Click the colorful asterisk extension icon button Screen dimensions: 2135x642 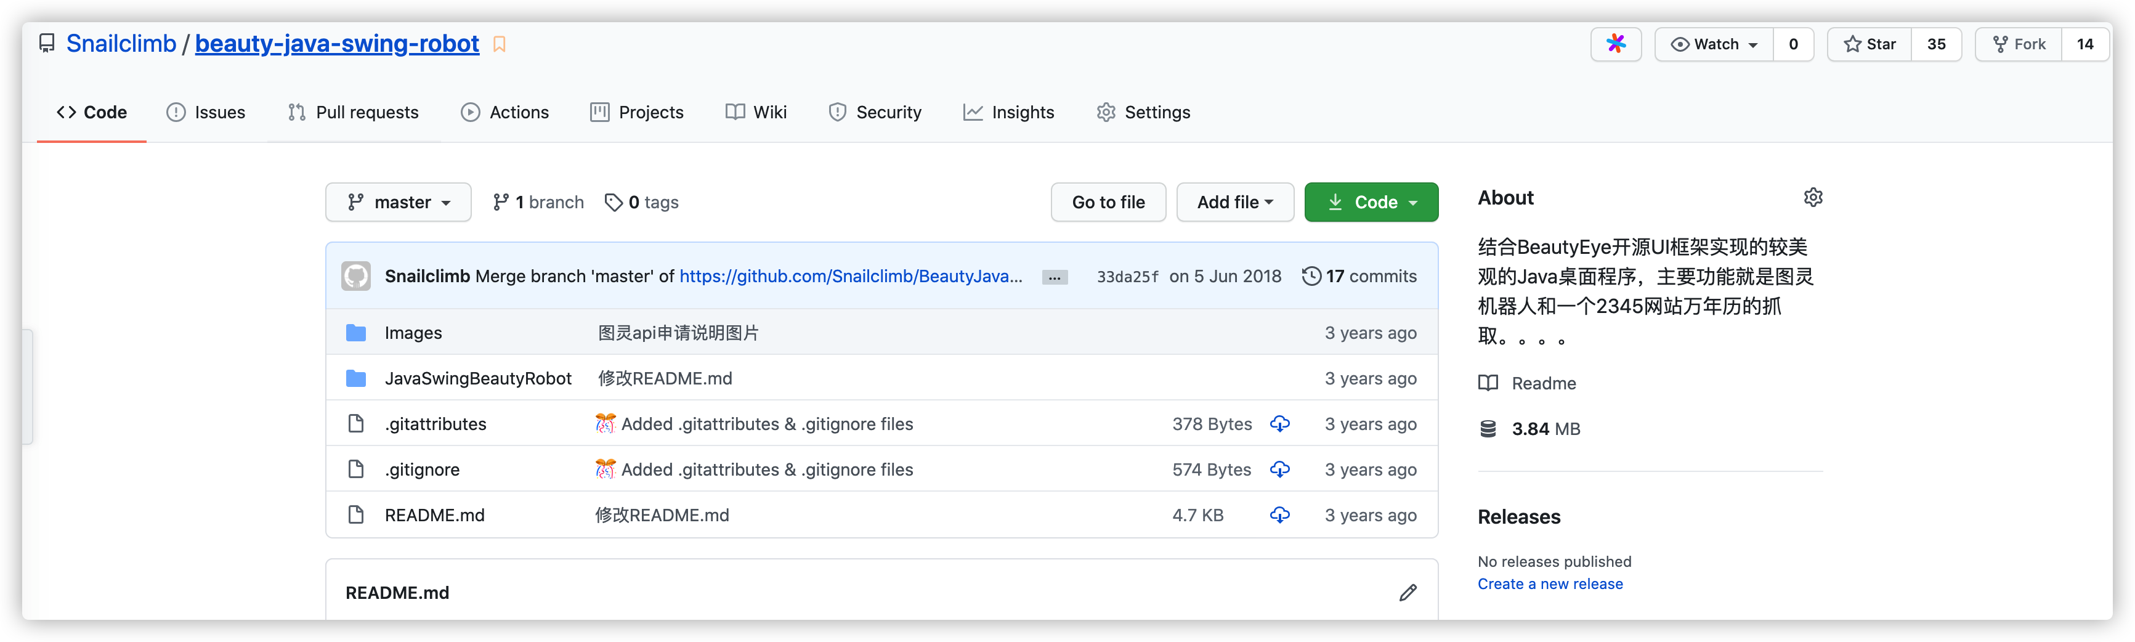pyautogui.click(x=1615, y=44)
